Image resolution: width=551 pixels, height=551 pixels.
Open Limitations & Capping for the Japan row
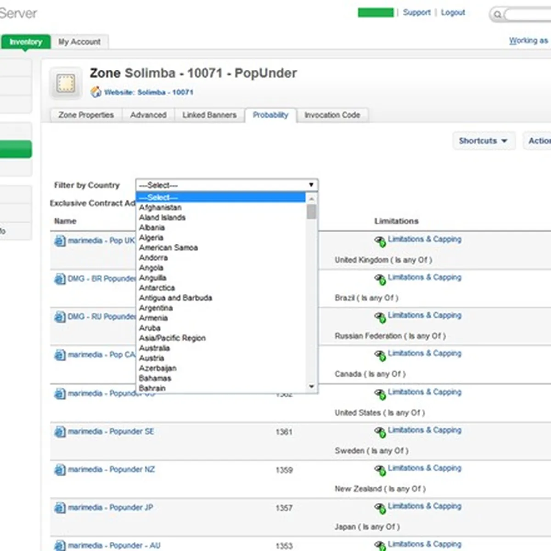click(x=424, y=506)
